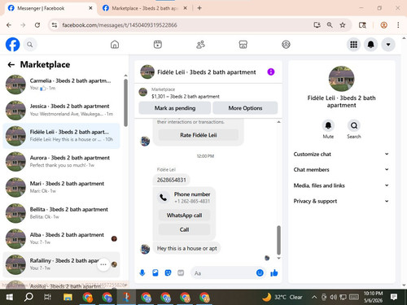Open Windows notification center
The width and height of the screenshot is (407, 305).
(394, 297)
